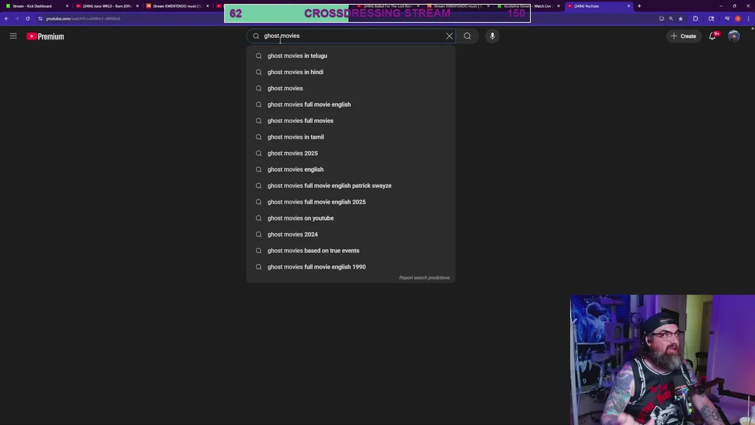Open the browser profile avatar
This screenshot has width=755, height=425.
[738, 18]
